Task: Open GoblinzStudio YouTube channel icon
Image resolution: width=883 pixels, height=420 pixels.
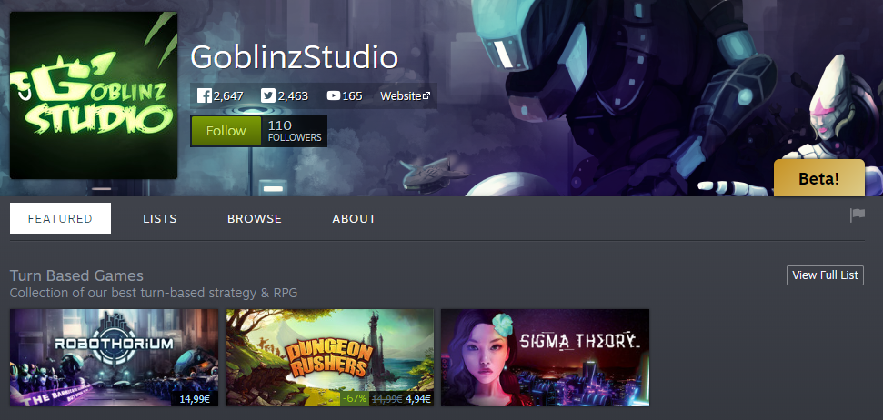Action: tap(334, 95)
